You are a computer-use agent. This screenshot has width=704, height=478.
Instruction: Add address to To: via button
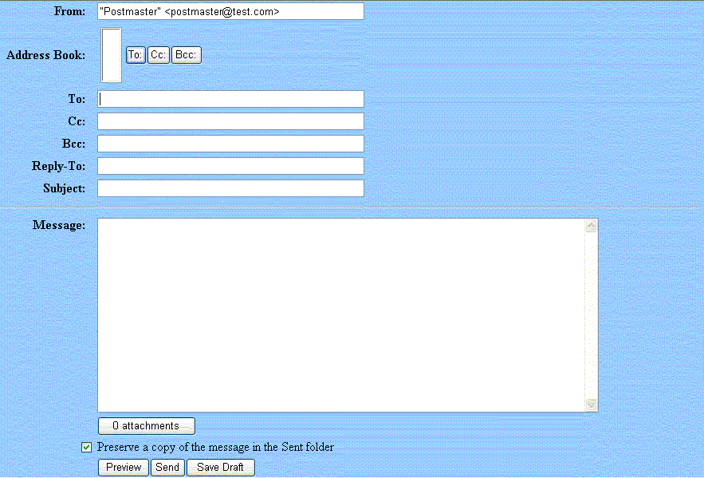point(136,55)
